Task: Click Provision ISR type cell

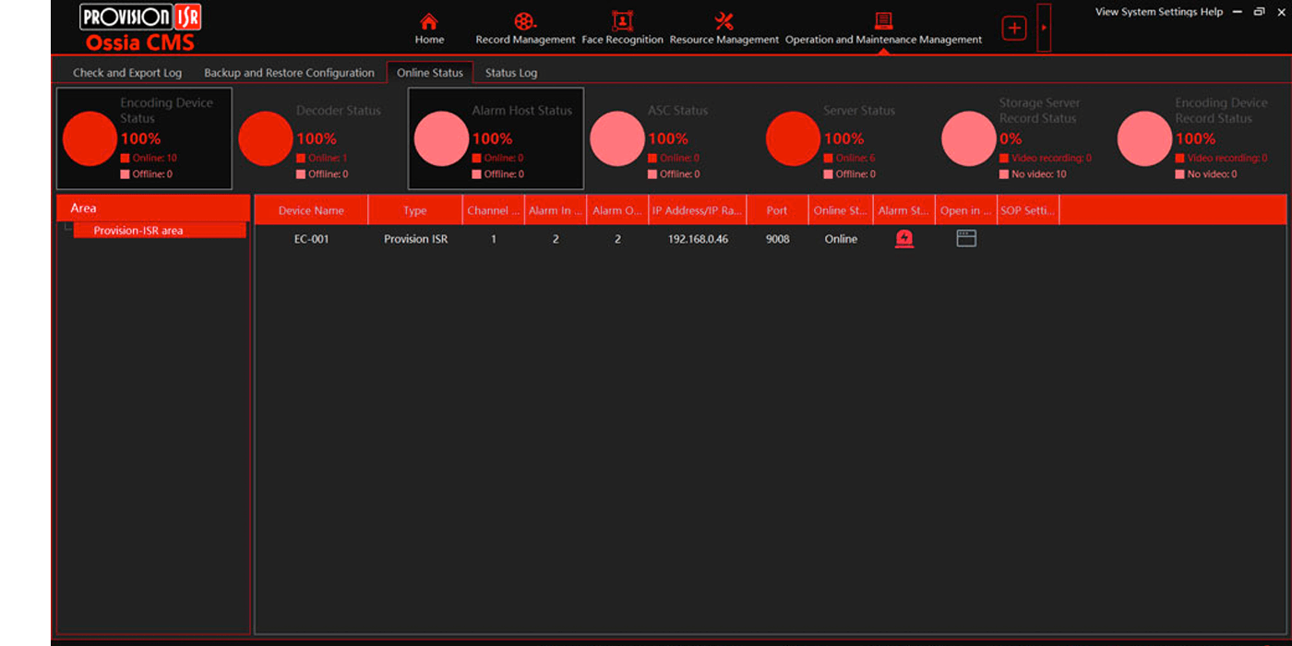Action: point(415,239)
